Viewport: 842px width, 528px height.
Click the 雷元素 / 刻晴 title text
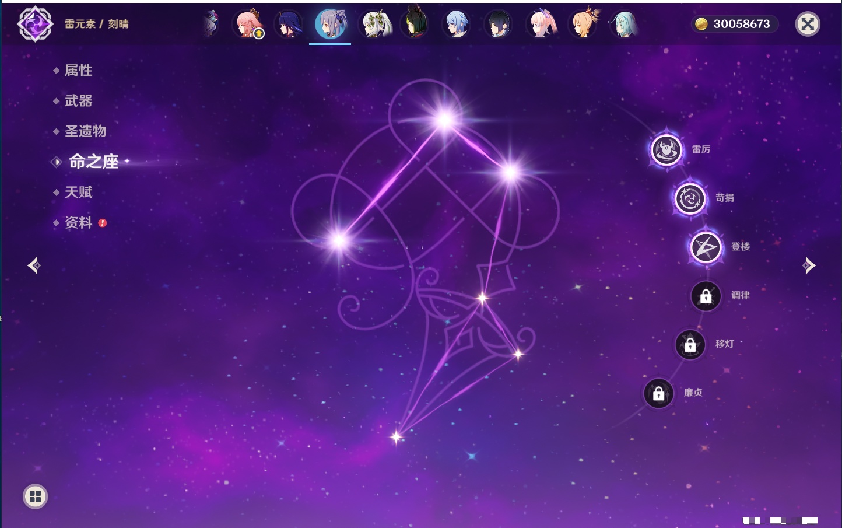click(96, 24)
